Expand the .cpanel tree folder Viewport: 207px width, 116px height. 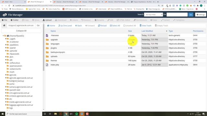pyautogui.click(x=6, y=48)
